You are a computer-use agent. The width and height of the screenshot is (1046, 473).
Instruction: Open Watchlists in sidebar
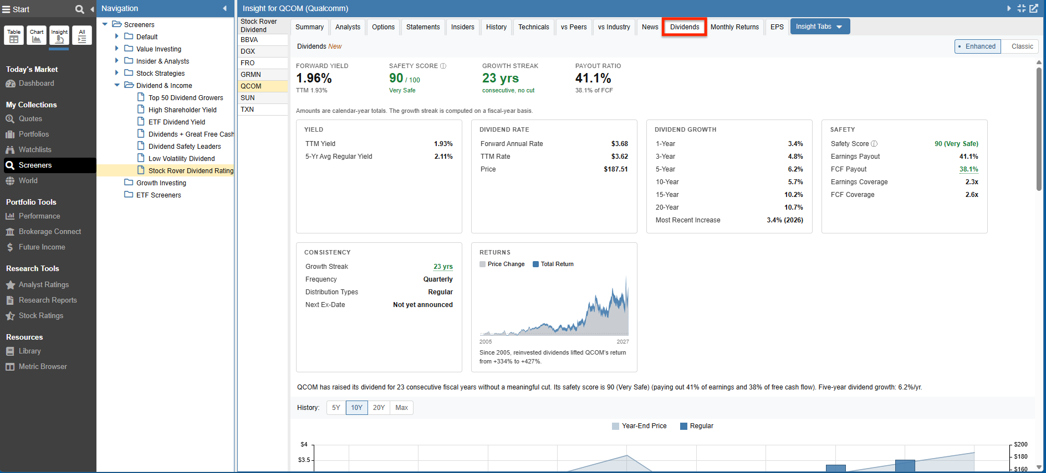tap(34, 150)
